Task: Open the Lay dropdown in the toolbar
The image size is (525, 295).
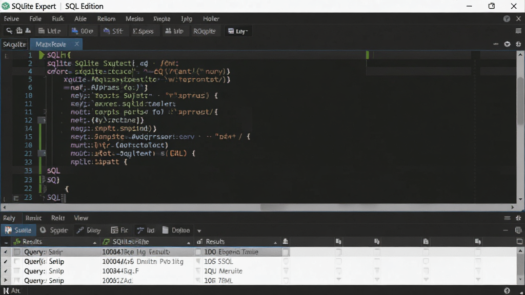Action: tap(238, 31)
